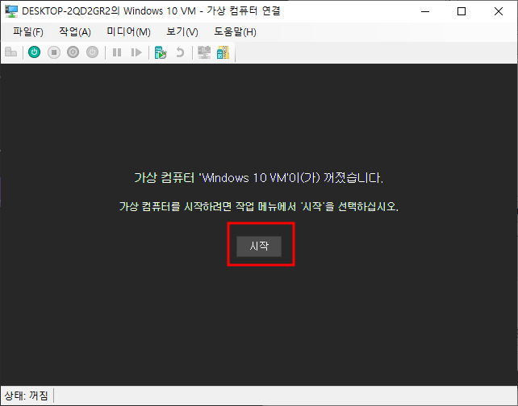This screenshot has width=518, height=406.
Task: Click the Revert undo-arrow icon
Action: (180, 52)
